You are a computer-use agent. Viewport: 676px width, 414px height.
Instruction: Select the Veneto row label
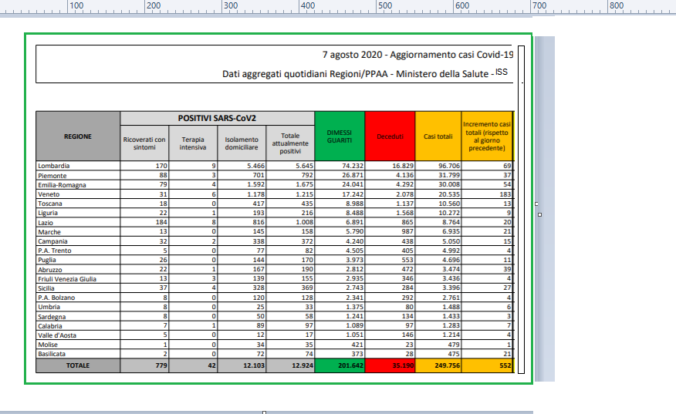[49, 194]
